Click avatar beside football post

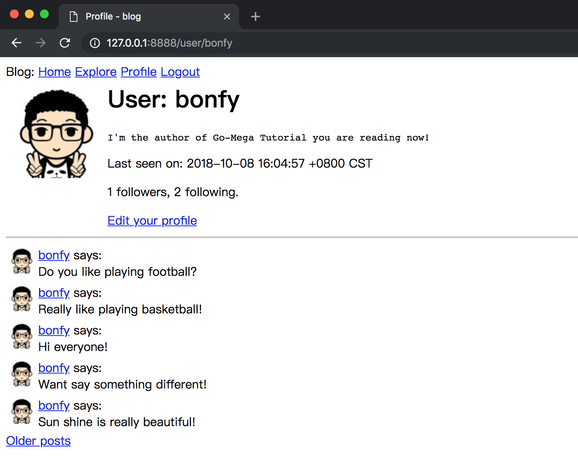tap(22, 261)
